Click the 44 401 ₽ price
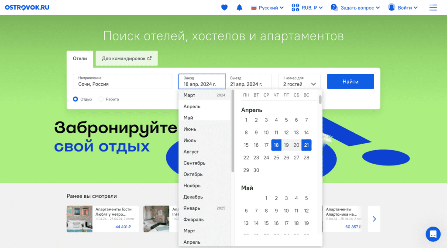Image resolution: width=447 pixels, height=248 pixels. click(123, 227)
